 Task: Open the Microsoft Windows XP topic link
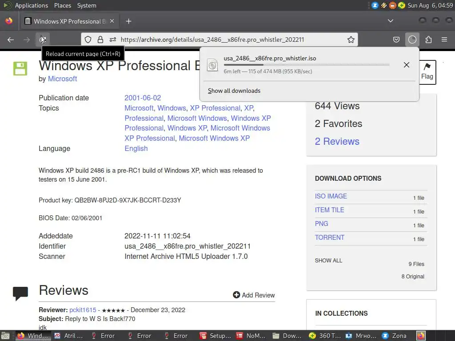tap(214, 139)
